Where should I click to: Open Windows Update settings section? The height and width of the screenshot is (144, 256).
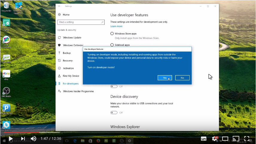click(x=72, y=38)
